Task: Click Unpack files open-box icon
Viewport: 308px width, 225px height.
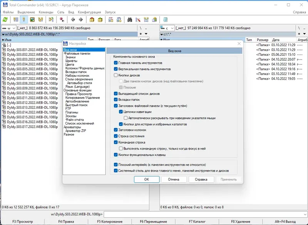Action: click(x=100, y=20)
